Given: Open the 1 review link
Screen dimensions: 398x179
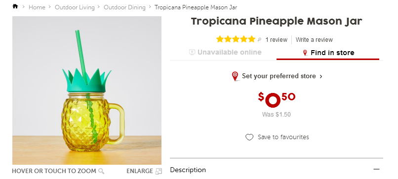Looking at the screenshot, I should 277,40.
